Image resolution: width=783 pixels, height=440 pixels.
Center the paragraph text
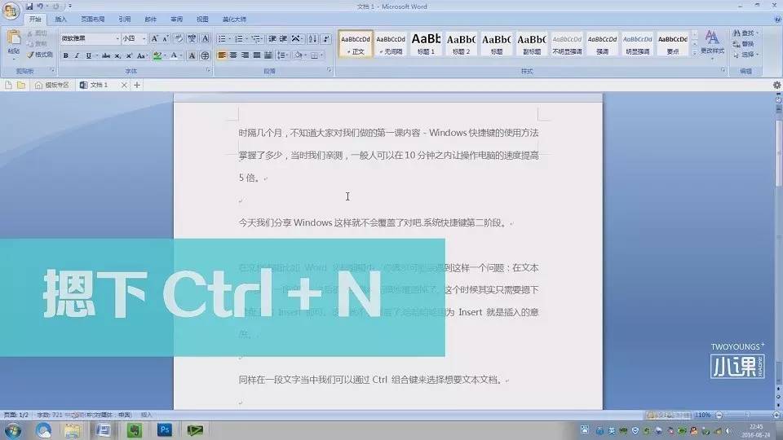click(x=233, y=55)
